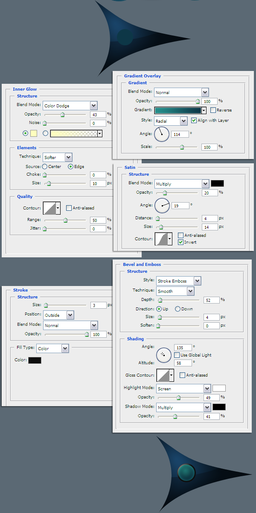Open Inner Glow Technique dropdown
This screenshot has height=513, width=256.
point(57,157)
